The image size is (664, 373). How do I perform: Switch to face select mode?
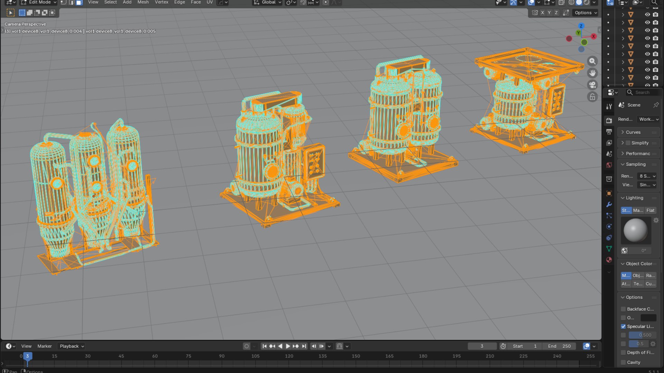click(79, 2)
